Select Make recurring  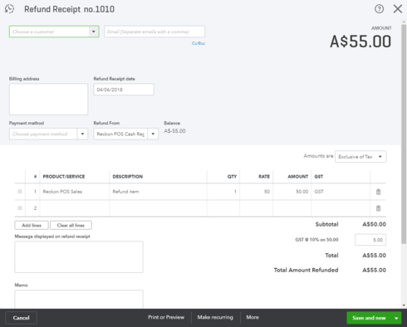(x=215, y=317)
